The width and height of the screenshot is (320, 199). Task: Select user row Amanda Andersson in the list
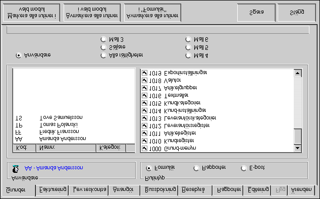[x=74, y=139]
